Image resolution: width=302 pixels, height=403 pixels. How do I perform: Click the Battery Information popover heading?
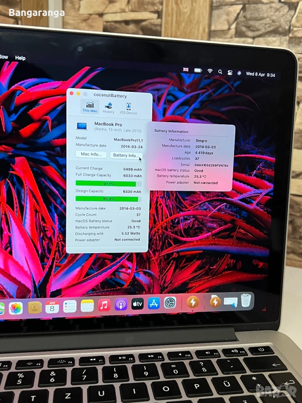coord(171,131)
